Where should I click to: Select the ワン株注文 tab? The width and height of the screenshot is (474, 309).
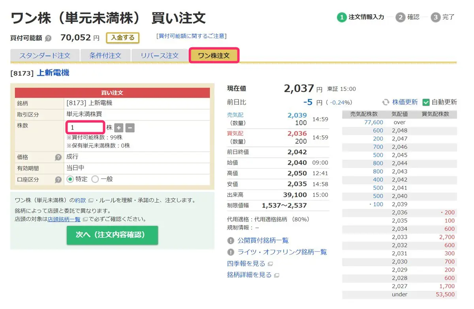click(x=214, y=56)
